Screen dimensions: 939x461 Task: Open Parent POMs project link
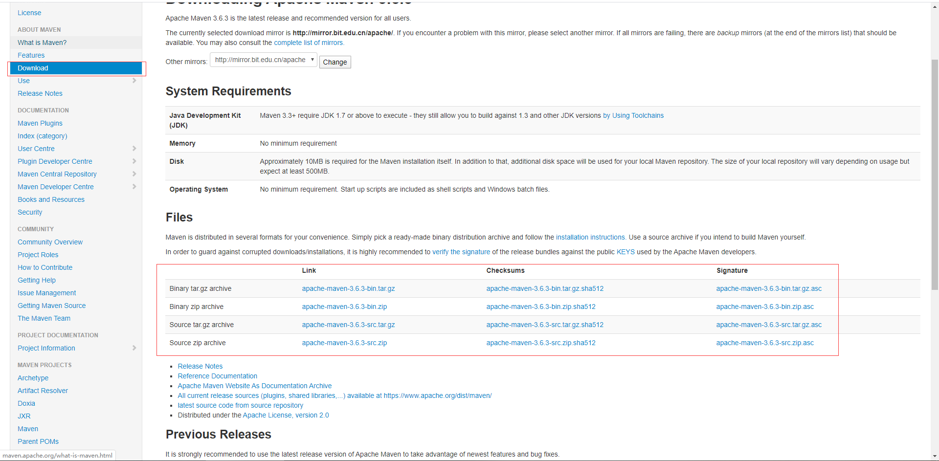(x=38, y=441)
